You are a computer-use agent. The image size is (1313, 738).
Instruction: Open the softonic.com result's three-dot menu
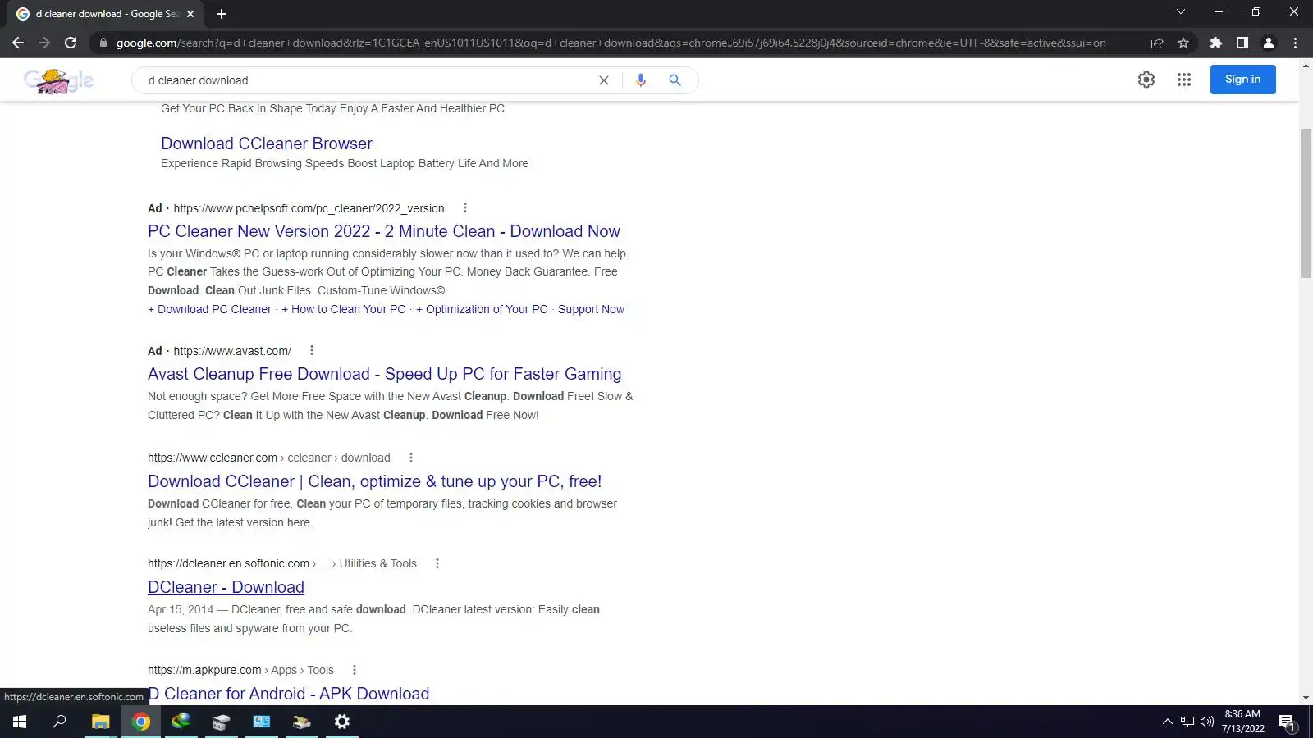437,563
